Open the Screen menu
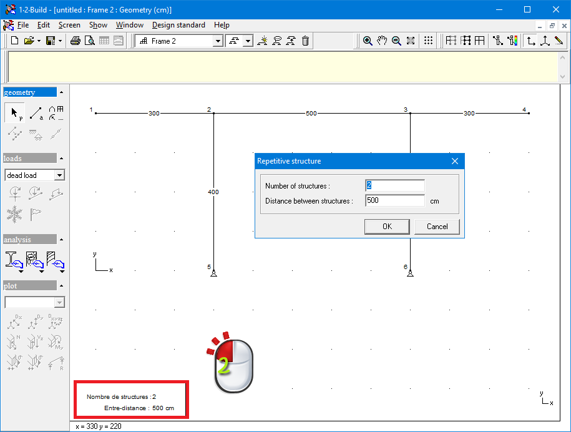Image resolution: width=571 pixels, height=432 pixels. click(69, 25)
